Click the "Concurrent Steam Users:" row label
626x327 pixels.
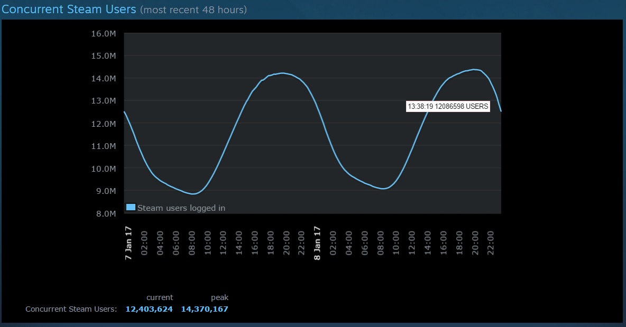pyautogui.click(x=71, y=309)
